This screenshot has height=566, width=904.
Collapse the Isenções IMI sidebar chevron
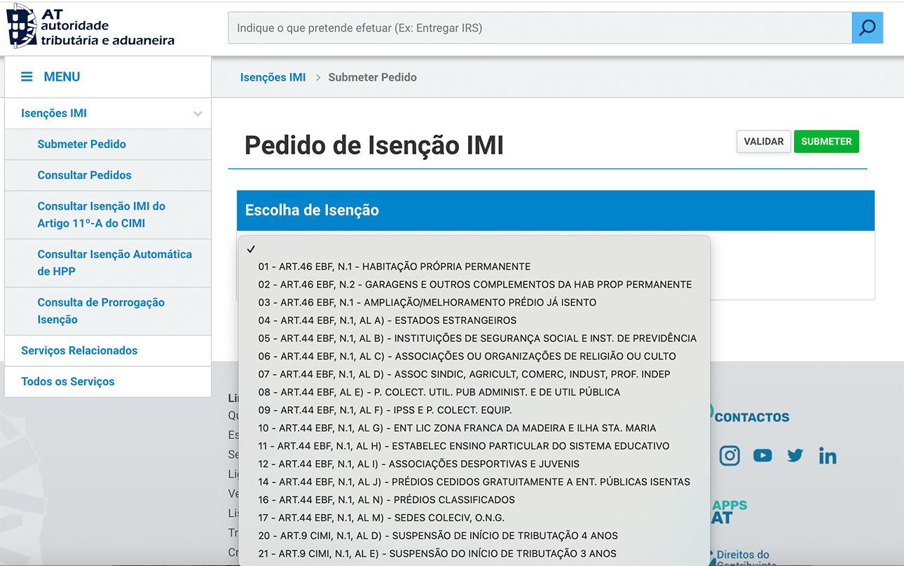198,114
